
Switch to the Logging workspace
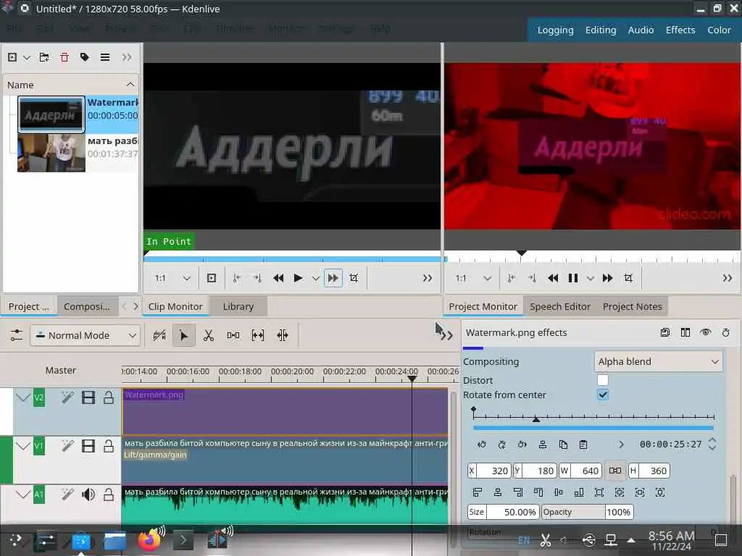(555, 30)
